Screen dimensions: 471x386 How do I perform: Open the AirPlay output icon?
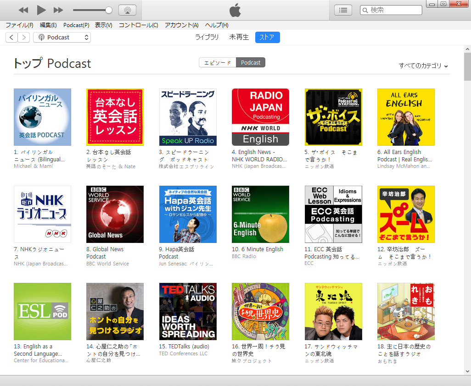tap(127, 10)
